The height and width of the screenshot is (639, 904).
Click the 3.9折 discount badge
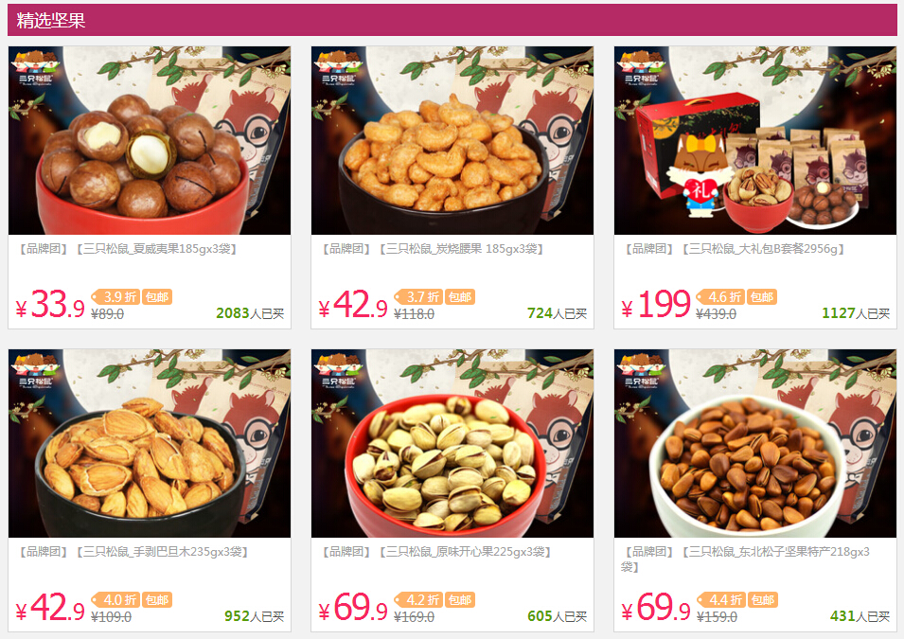(x=115, y=297)
